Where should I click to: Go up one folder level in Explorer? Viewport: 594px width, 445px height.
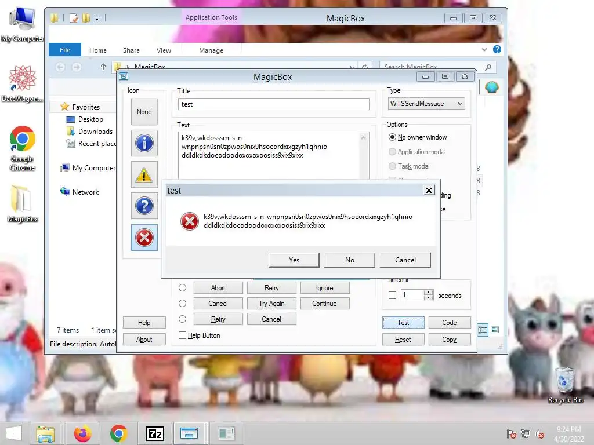click(x=103, y=67)
